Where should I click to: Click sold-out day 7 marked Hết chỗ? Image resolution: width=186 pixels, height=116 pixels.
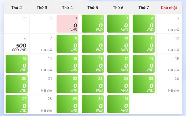point(42,44)
